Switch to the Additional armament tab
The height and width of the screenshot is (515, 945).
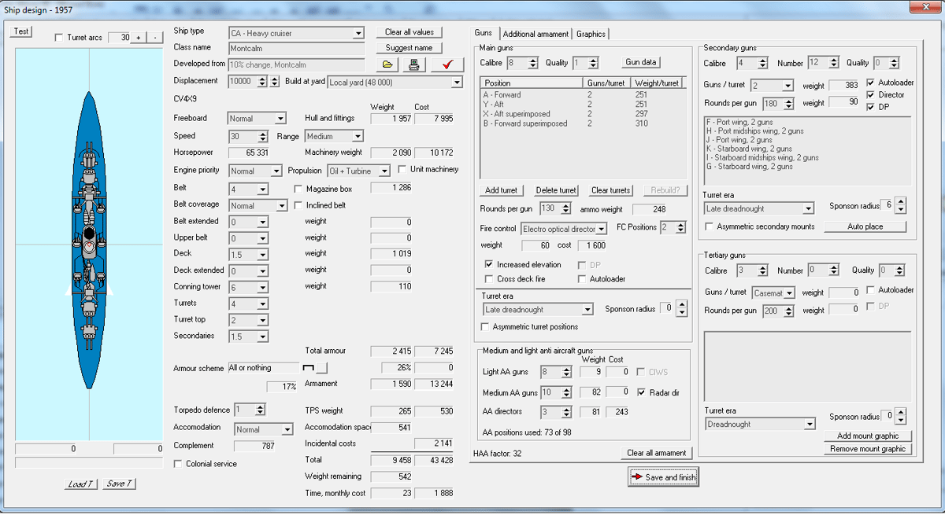535,34
